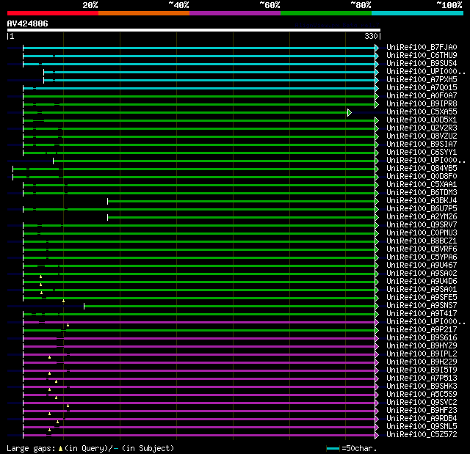The image size is (470, 454).
Task: Click the arrowhead ending the C5XA55 alignment
Action: pyautogui.click(x=350, y=112)
